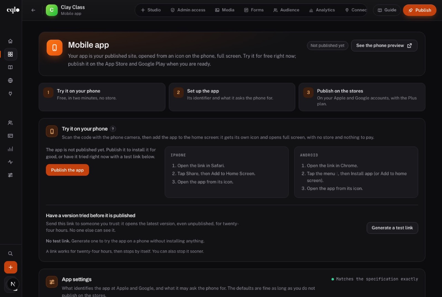Viewport: 442px width, 297px height.
Task: Open the activity pulse sidebar icon
Action: (10, 162)
